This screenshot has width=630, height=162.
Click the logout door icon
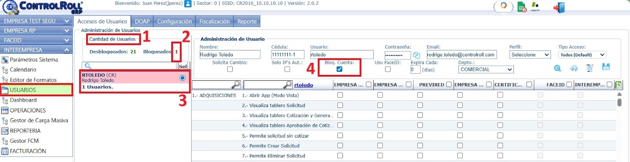[559, 7]
